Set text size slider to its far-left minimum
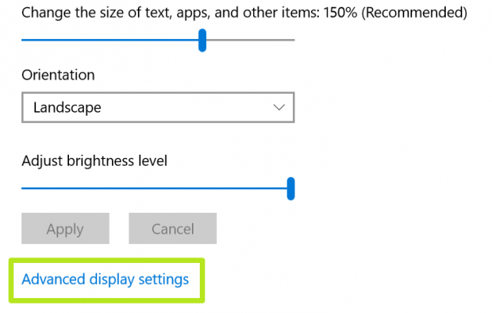The width and height of the screenshot is (492, 313). (x=23, y=40)
